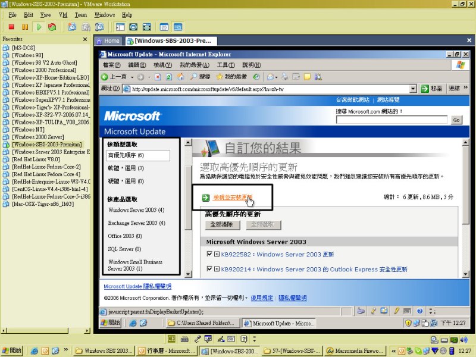Close the VMware Favorites panel
Viewport: 476px width, 357px height.
[x=85, y=39]
